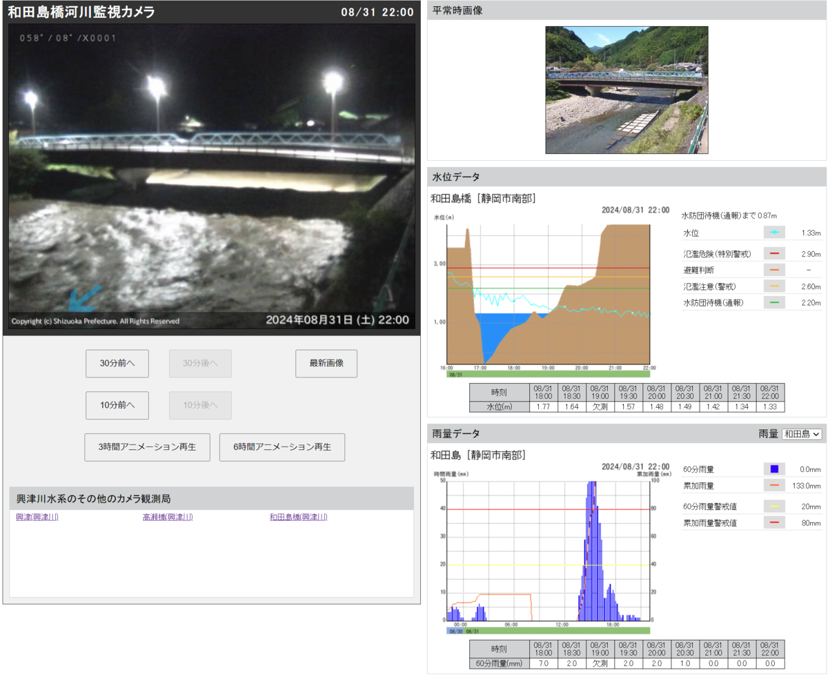Click the 和田島橋 [静岡市南部] station name
This screenshot has height=677, width=828.
tap(483, 199)
